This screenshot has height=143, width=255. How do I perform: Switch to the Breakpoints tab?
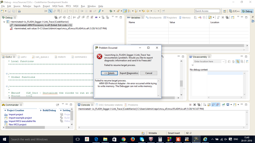[x=154, y=18]
